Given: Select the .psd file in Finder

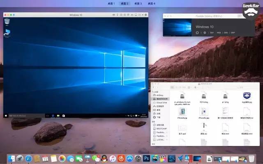Looking at the screenshot, I should tap(182, 129).
